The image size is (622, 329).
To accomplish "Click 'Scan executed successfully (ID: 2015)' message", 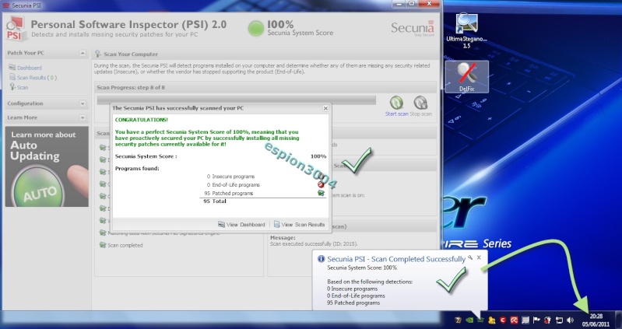I will tap(314, 243).
